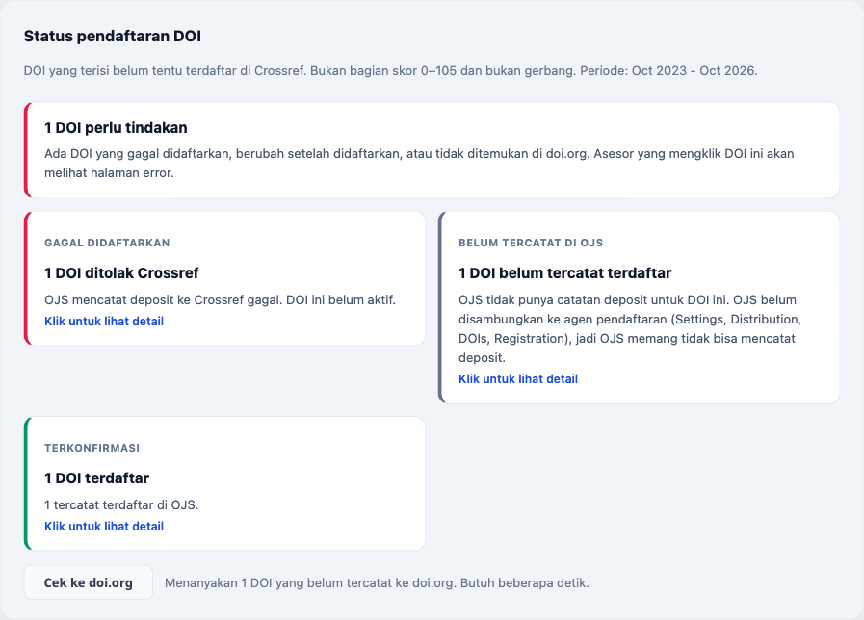This screenshot has width=864, height=620.
Task: Click the '1 DOI terdaftar' heading
Action: (96, 478)
